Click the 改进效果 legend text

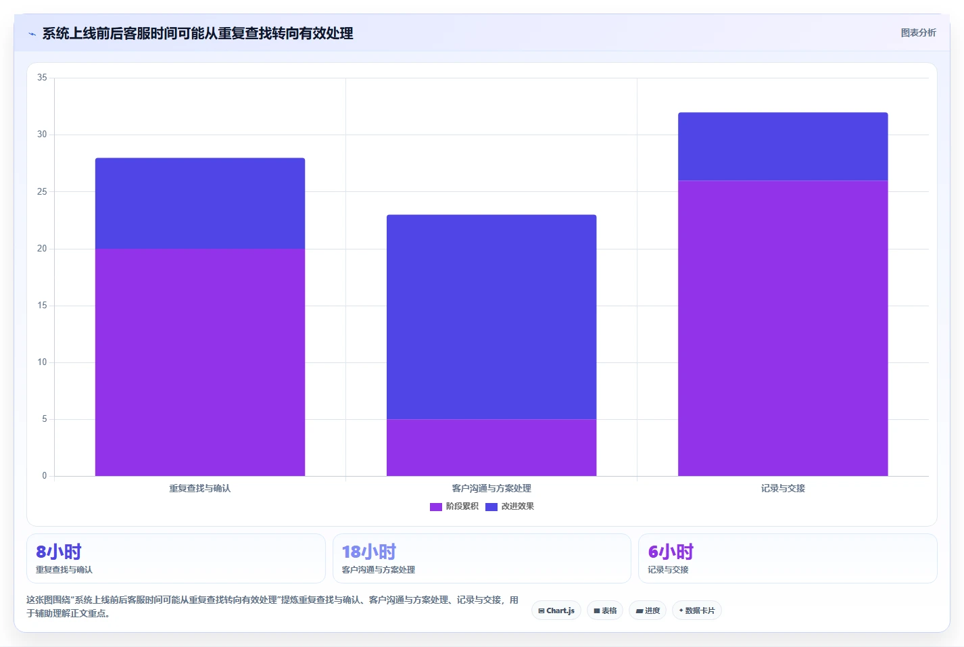518,506
